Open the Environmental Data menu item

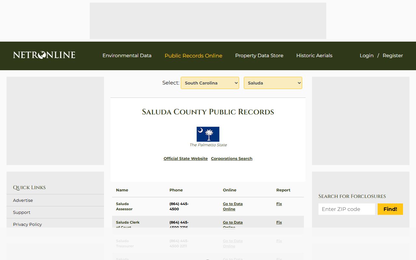pos(127,56)
